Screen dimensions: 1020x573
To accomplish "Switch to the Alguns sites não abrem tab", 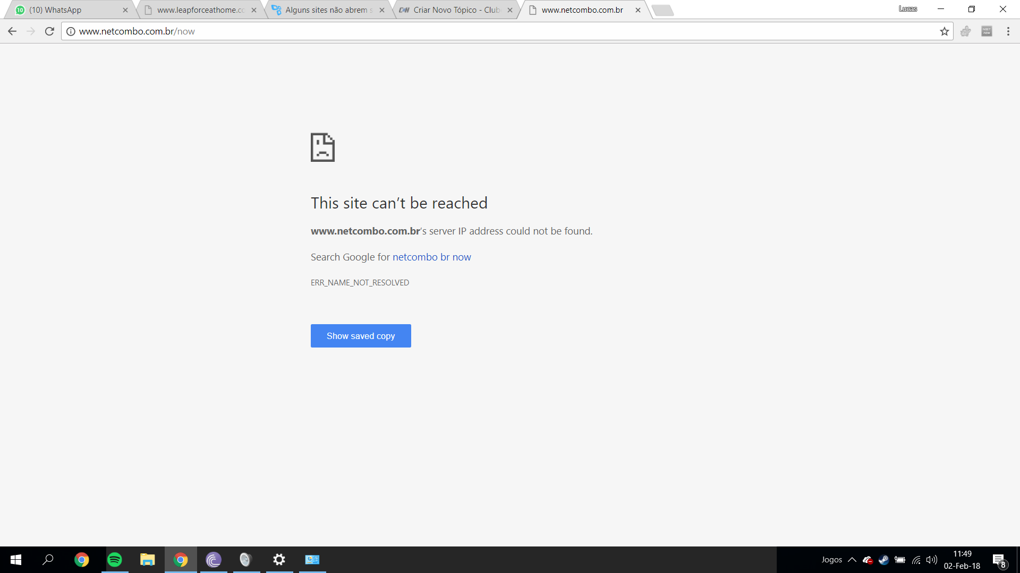I will pyautogui.click(x=327, y=10).
